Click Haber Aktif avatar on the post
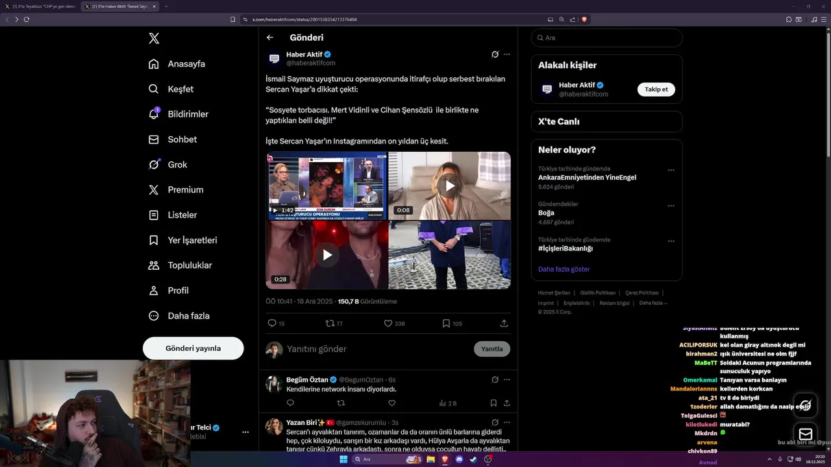This screenshot has height=467, width=831. tap(274, 58)
